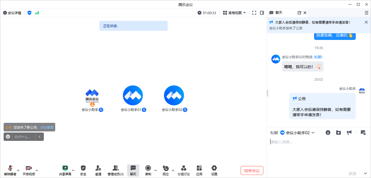This screenshot has width=371, height=178.
Task: Click the 发送 send button
Action: (x=352, y=174)
